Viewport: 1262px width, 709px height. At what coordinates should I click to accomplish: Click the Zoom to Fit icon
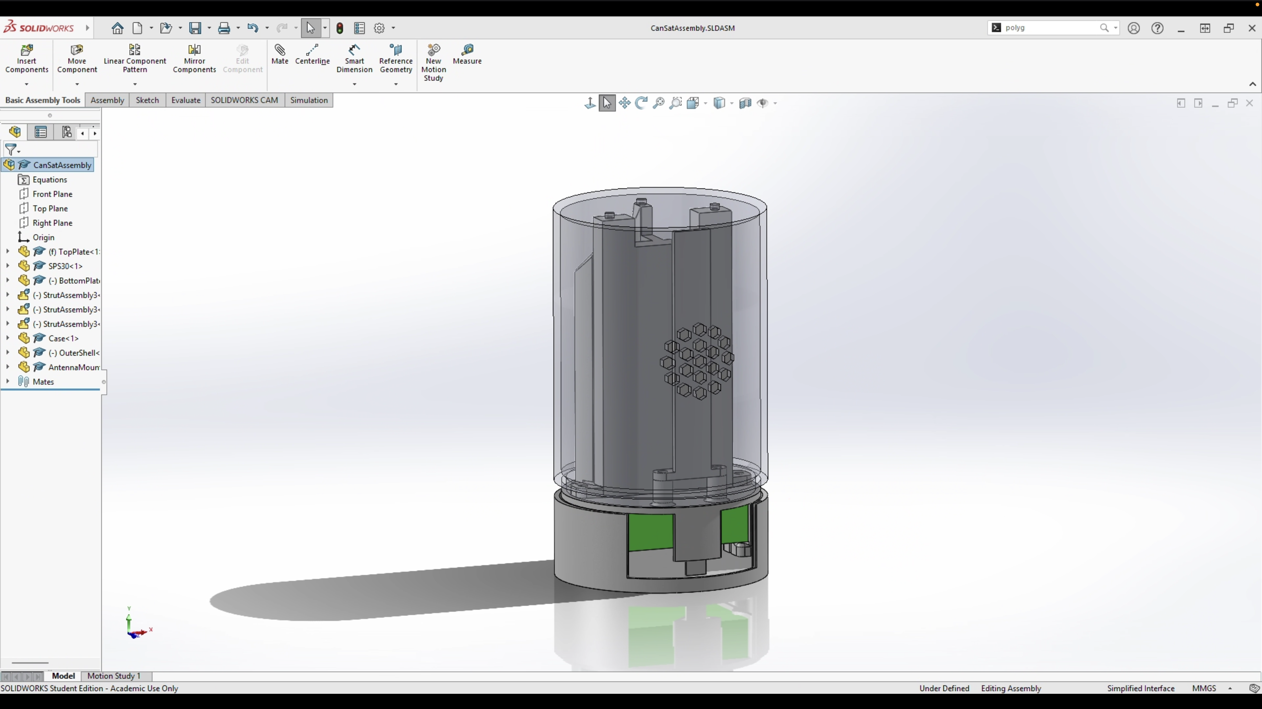tap(658, 103)
